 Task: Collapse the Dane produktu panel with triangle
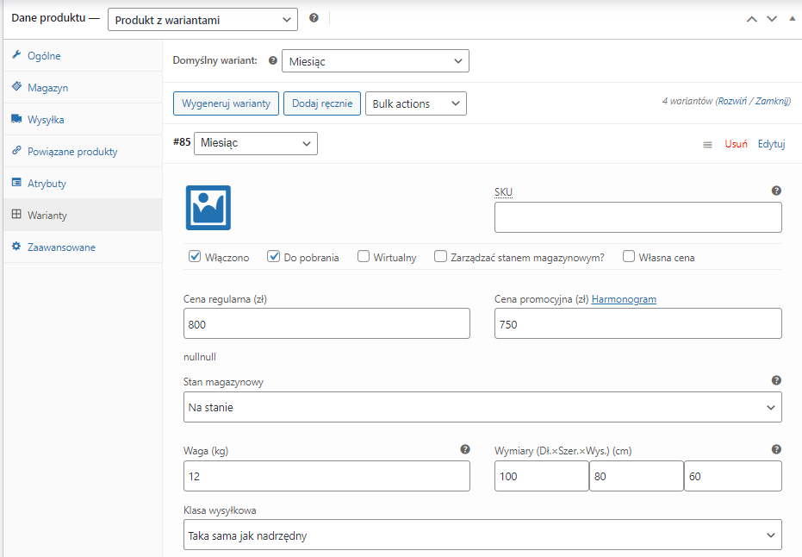tap(793, 18)
